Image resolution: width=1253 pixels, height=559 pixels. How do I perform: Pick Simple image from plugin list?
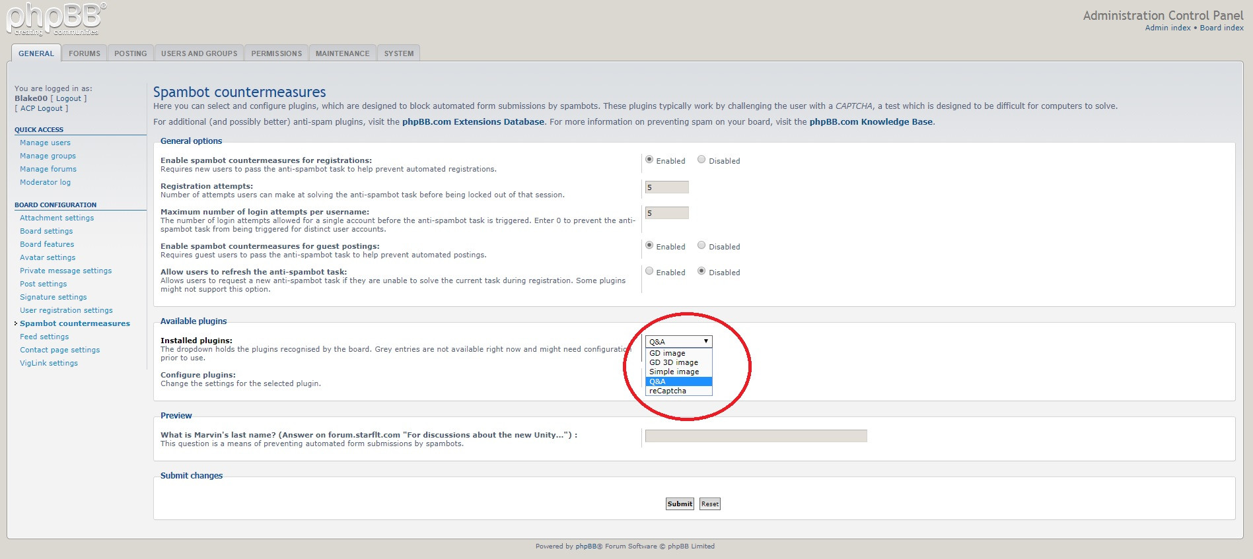coord(674,372)
